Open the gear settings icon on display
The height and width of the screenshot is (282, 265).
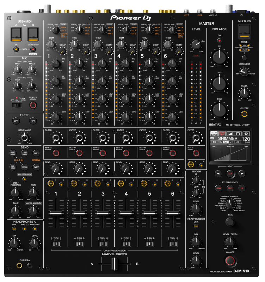[x=246, y=134]
